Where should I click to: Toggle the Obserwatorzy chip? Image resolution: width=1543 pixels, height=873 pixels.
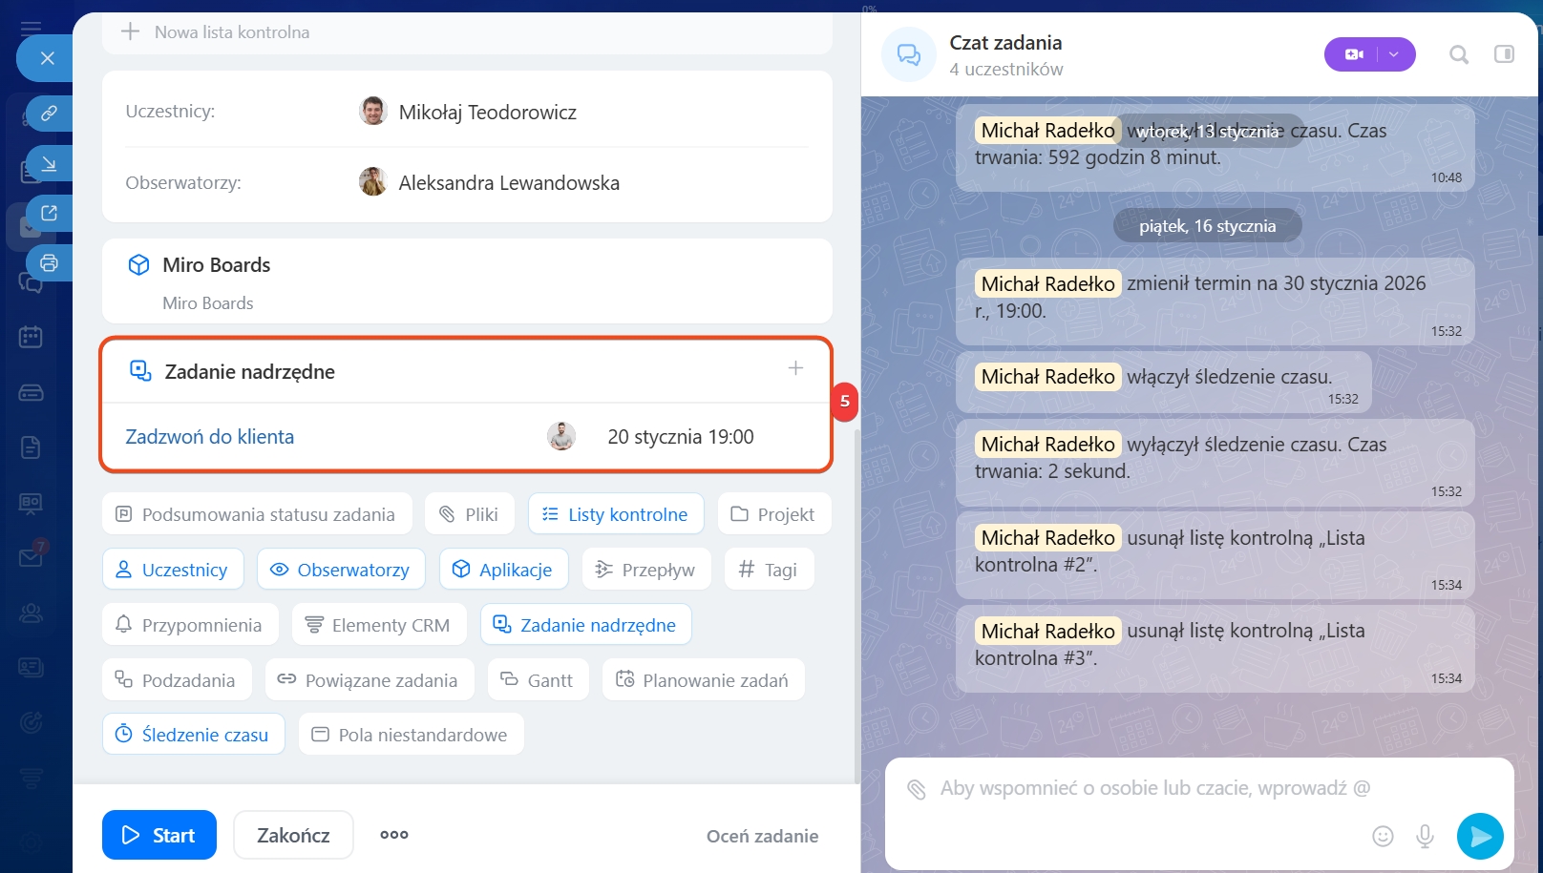pos(341,570)
